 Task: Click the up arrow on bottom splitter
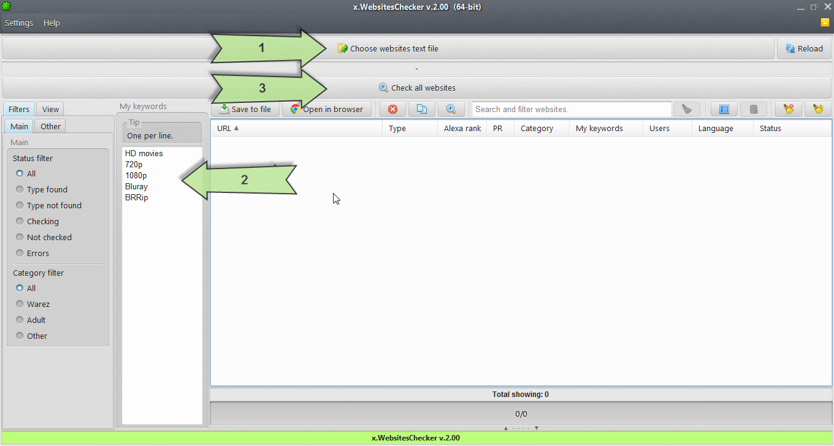pos(505,428)
